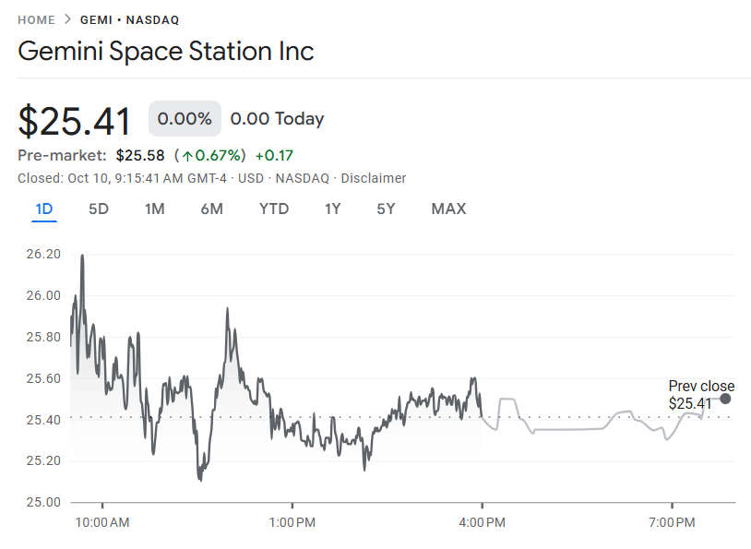This screenshot has height=549, width=751.
Task: Show the 1M price chart
Action: point(155,209)
